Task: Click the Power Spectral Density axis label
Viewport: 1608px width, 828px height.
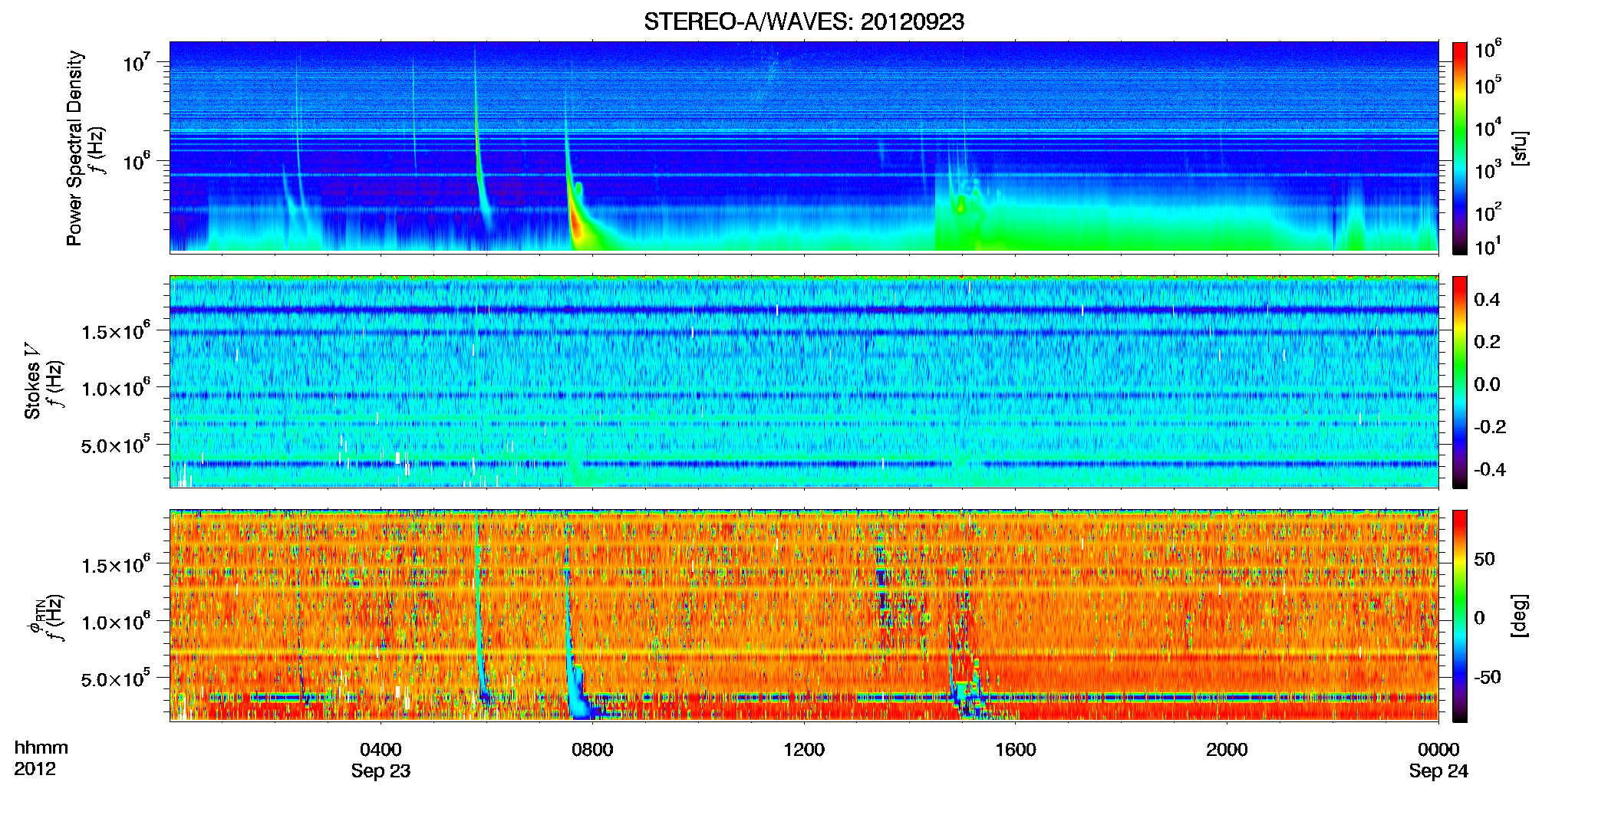Action: coord(74,148)
